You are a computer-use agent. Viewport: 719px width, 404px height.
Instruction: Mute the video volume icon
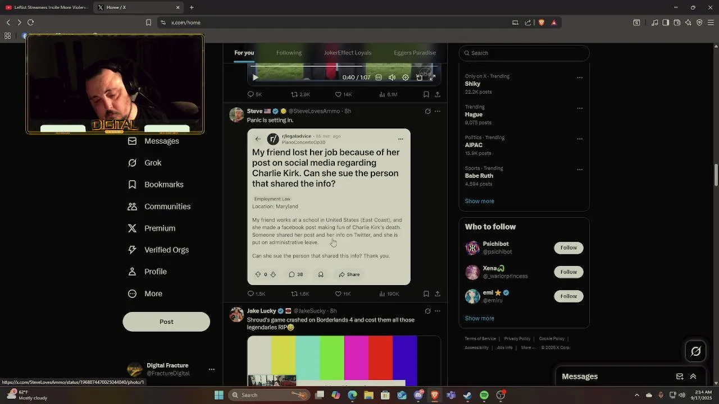point(392,77)
